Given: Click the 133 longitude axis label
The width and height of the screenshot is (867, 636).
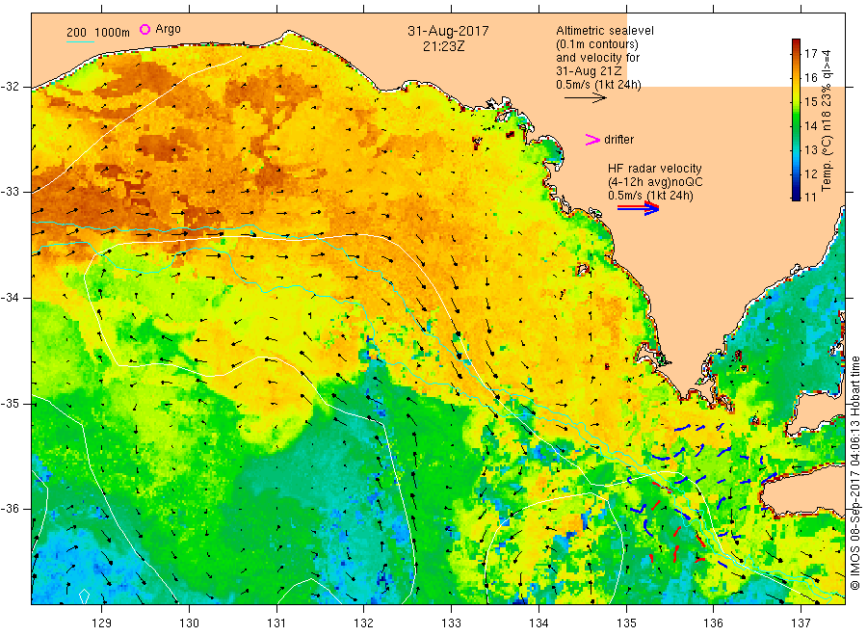Looking at the screenshot, I should click(x=451, y=623).
